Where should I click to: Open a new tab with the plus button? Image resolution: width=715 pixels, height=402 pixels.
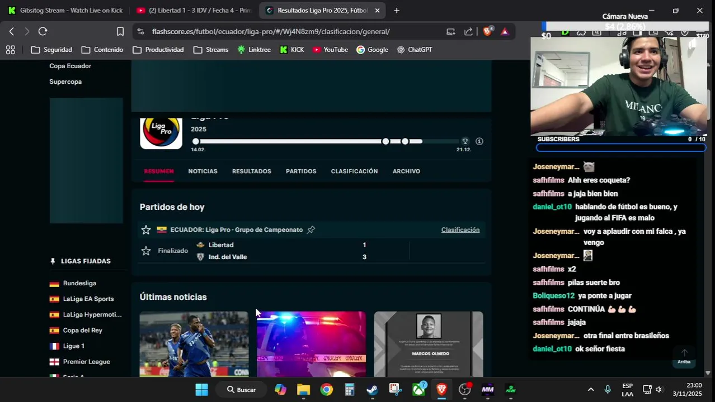point(397,11)
